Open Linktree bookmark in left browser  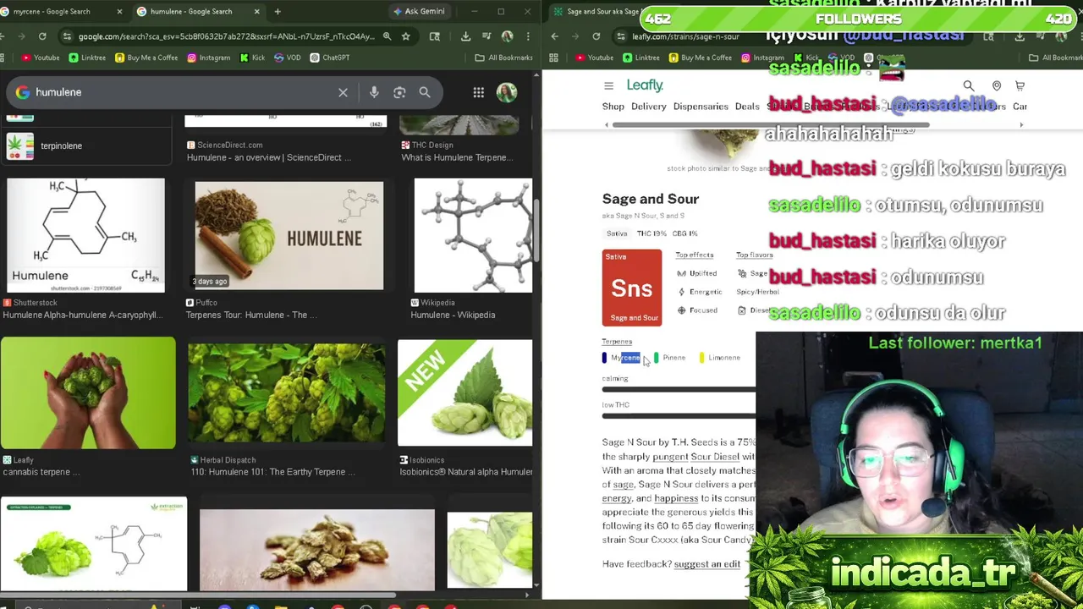(x=87, y=58)
